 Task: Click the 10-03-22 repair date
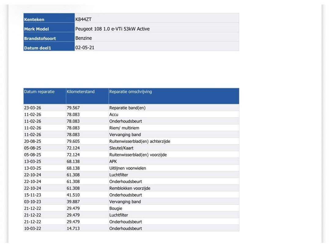pyautogui.click(x=32, y=228)
